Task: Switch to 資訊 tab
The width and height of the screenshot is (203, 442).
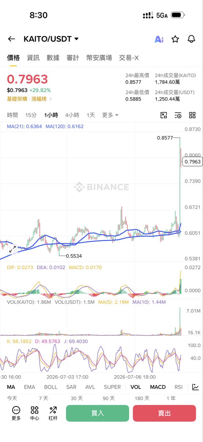Action: pos(33,58)
